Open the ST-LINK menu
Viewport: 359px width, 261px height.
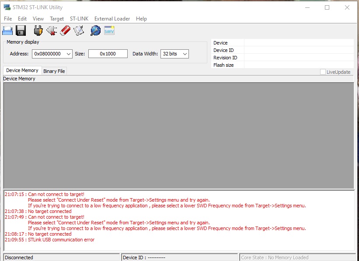[79, 19]
